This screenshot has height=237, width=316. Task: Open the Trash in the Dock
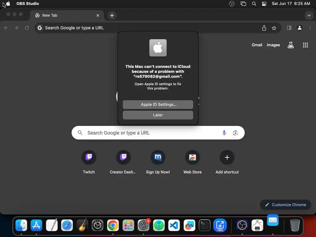(295, 225)
